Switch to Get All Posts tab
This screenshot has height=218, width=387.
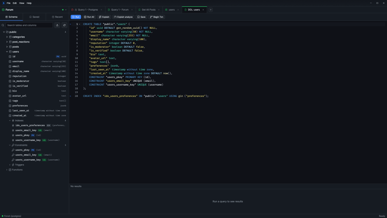(149, 10)
